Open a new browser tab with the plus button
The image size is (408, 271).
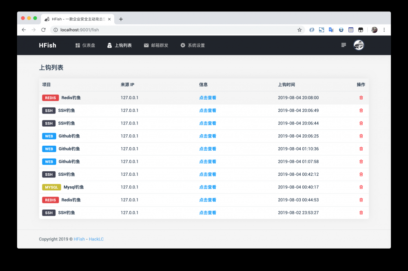(x=121, y=19)
